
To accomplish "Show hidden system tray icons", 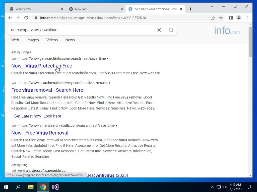I will click(212, 187).
